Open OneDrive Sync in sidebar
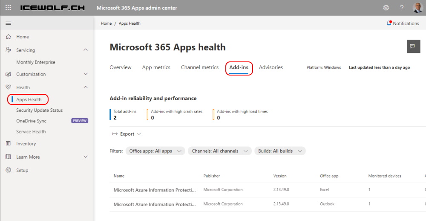The height and width of the screenshot is (221, 426). pos(31,121)
